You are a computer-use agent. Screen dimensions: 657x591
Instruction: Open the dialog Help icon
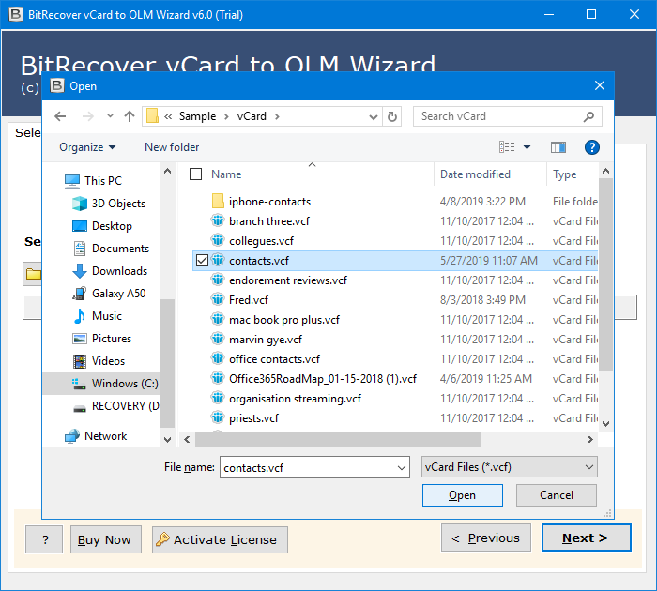591,147
